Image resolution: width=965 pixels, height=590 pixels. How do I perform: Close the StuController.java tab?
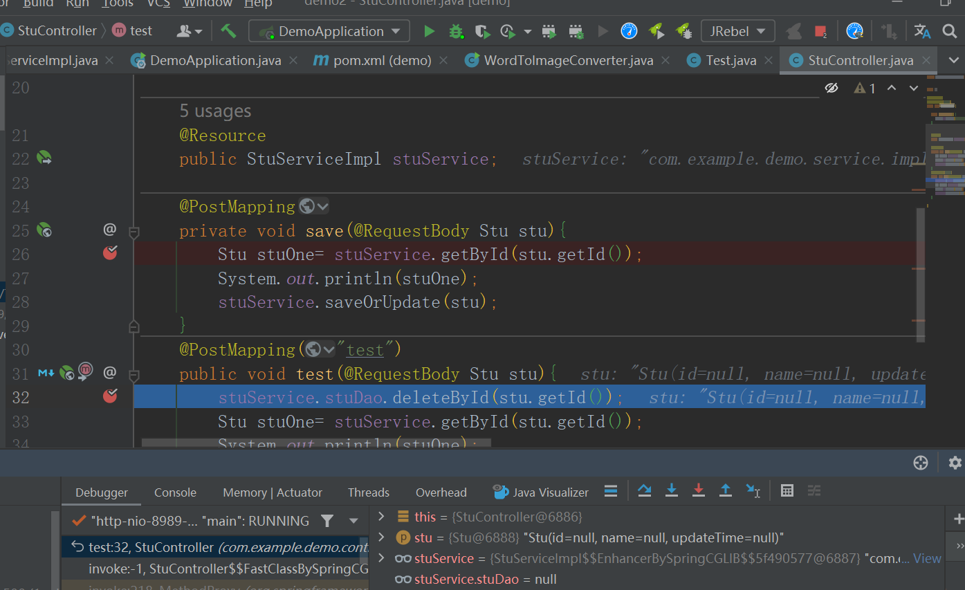[x=926, y=61]
